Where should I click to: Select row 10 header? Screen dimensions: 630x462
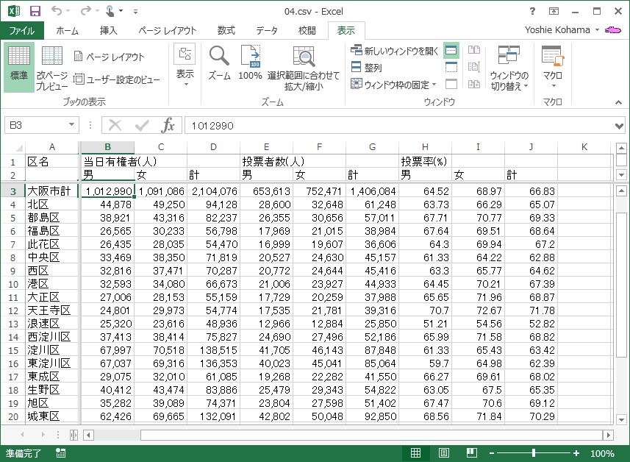click(12, 284)
